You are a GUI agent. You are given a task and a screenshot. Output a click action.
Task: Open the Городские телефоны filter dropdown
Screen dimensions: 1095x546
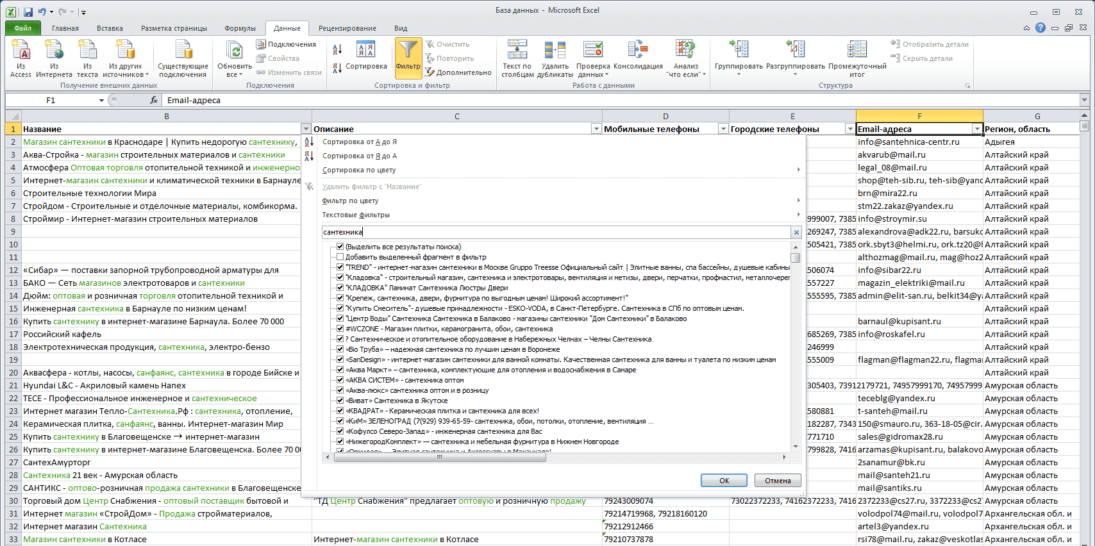(x=850, y=129)
